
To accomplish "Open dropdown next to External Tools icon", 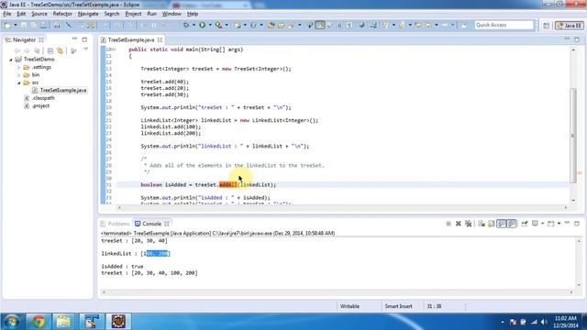I will 227,25.
